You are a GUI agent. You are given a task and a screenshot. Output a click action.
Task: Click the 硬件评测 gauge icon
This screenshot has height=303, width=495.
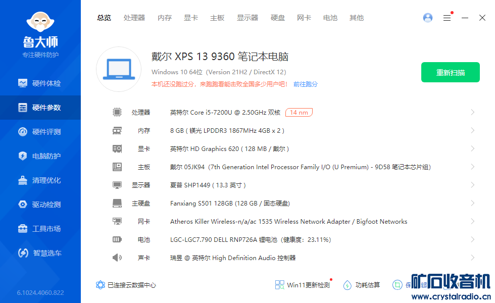click(23, 132)
